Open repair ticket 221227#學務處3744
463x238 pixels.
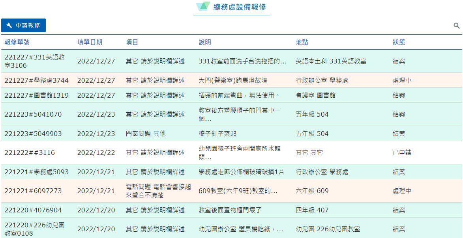(36, 80)
